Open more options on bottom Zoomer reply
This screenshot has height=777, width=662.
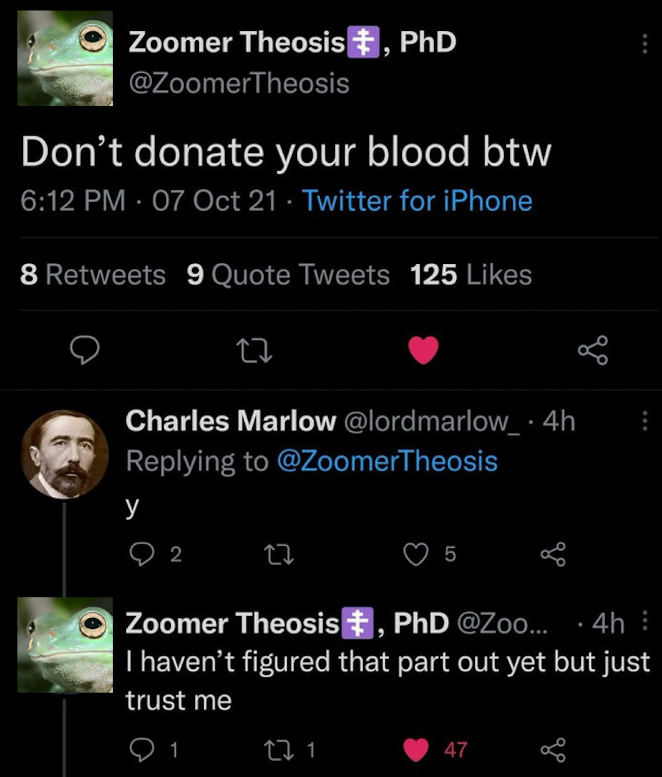pyautogui.click(x=644, y=621)
